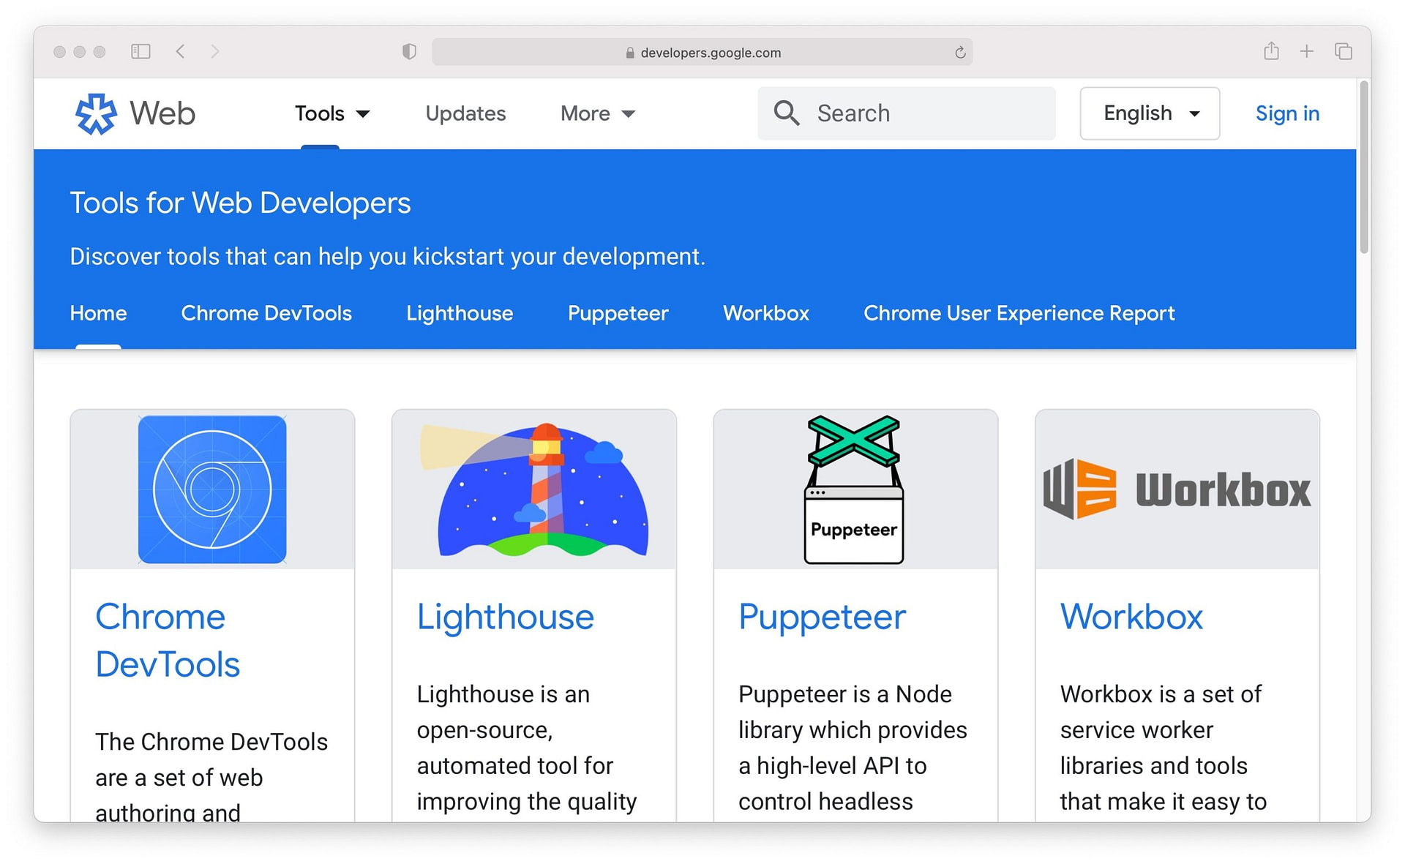Click the Tools for Web Developers heading
This screenshot has height=864, width=1405.
pyautogui.click(x=240, y=203)
